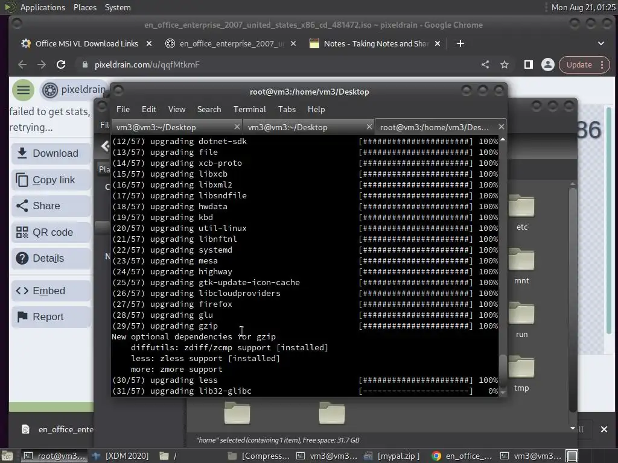The width and height of the screenshot is (618, 463).
Task: Close the Notes tab in Chrome
Action: tap(438, 43)
